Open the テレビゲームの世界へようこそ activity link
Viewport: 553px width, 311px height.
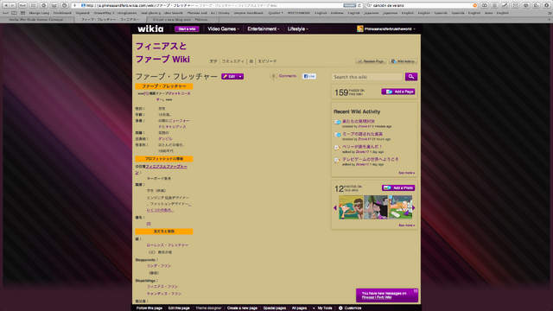tap(371, 159)
